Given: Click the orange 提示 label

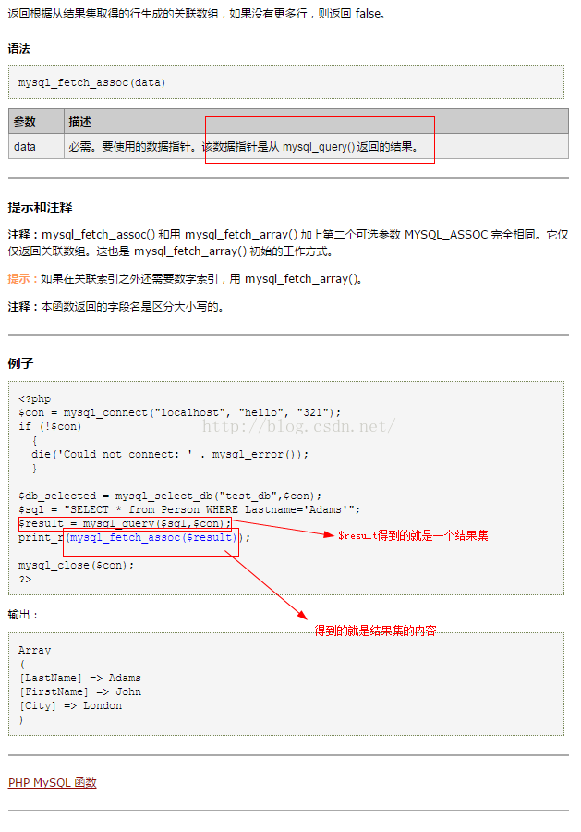Looking at the screenshot, I should [19, 278].
